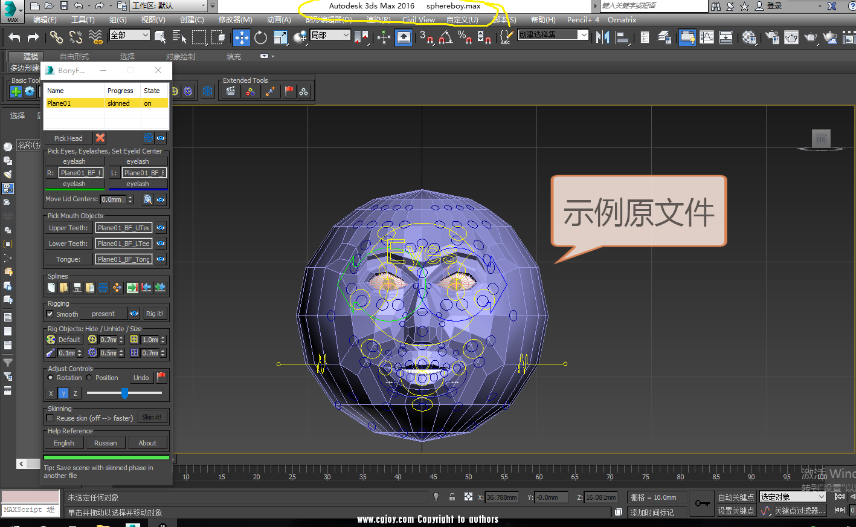Adjust the 0.1mm rig object size spinner

(x=79, y=353)
